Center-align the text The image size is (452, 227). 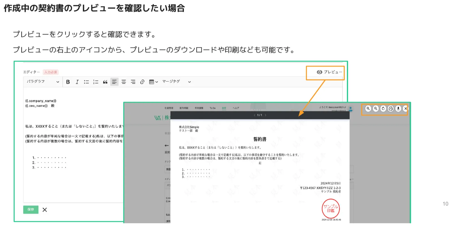tap(124, 82)
